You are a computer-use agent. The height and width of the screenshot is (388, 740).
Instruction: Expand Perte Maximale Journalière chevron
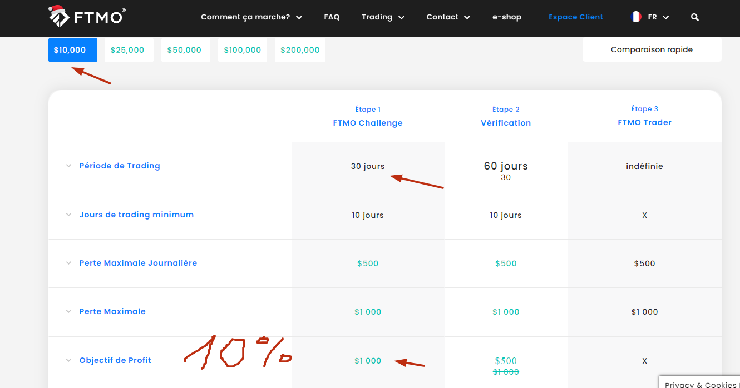tap(68, 263)
